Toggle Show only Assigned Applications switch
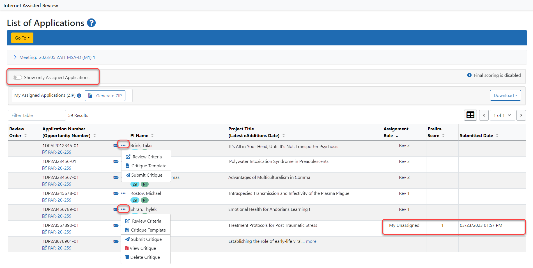Screen dimensions: 533x268 pos(17,77)
